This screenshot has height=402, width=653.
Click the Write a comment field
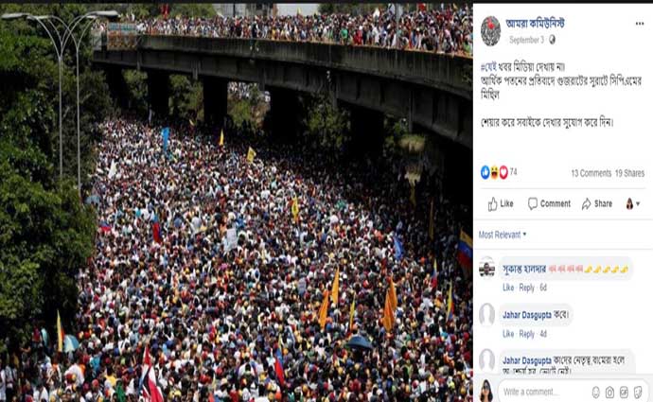click(x=541, y=392)
